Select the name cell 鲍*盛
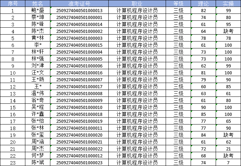 38,10
